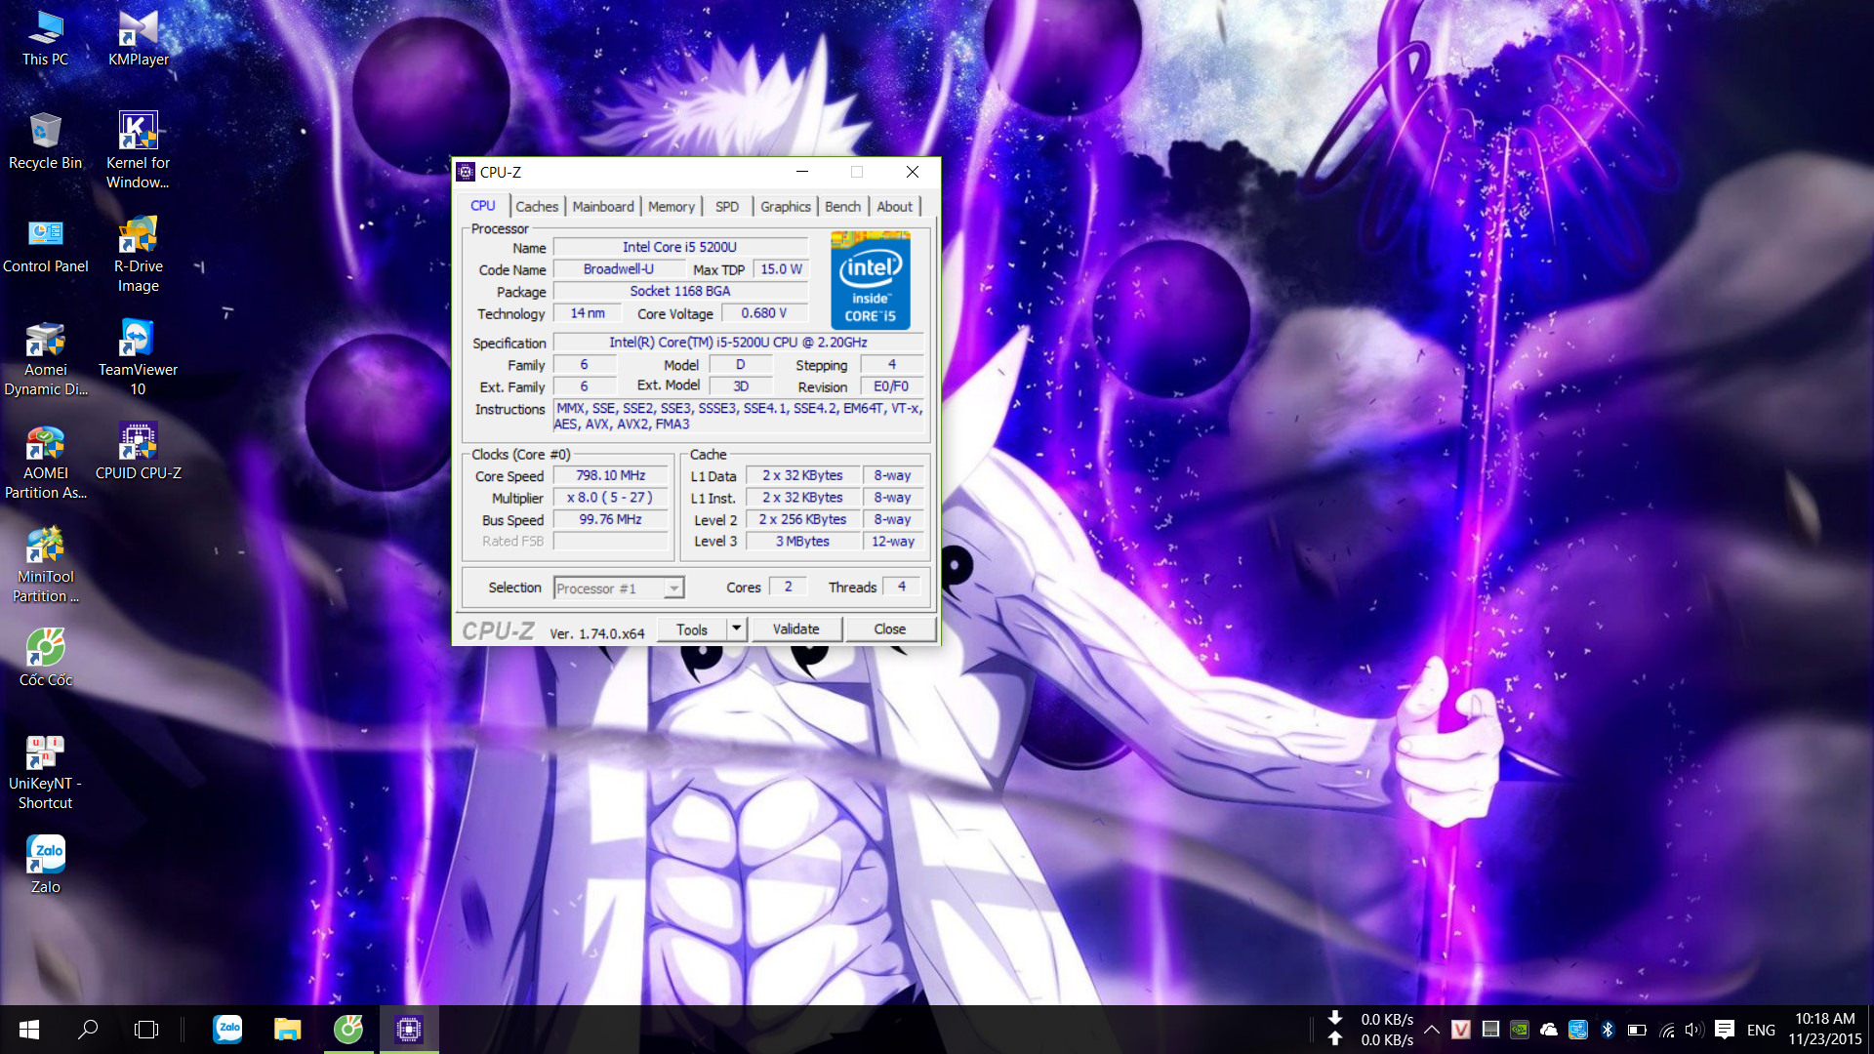Screen dimensions: 1874x1054
Task: Open the Wi-Fi network tray icon
Action: click(1667, 1030)
